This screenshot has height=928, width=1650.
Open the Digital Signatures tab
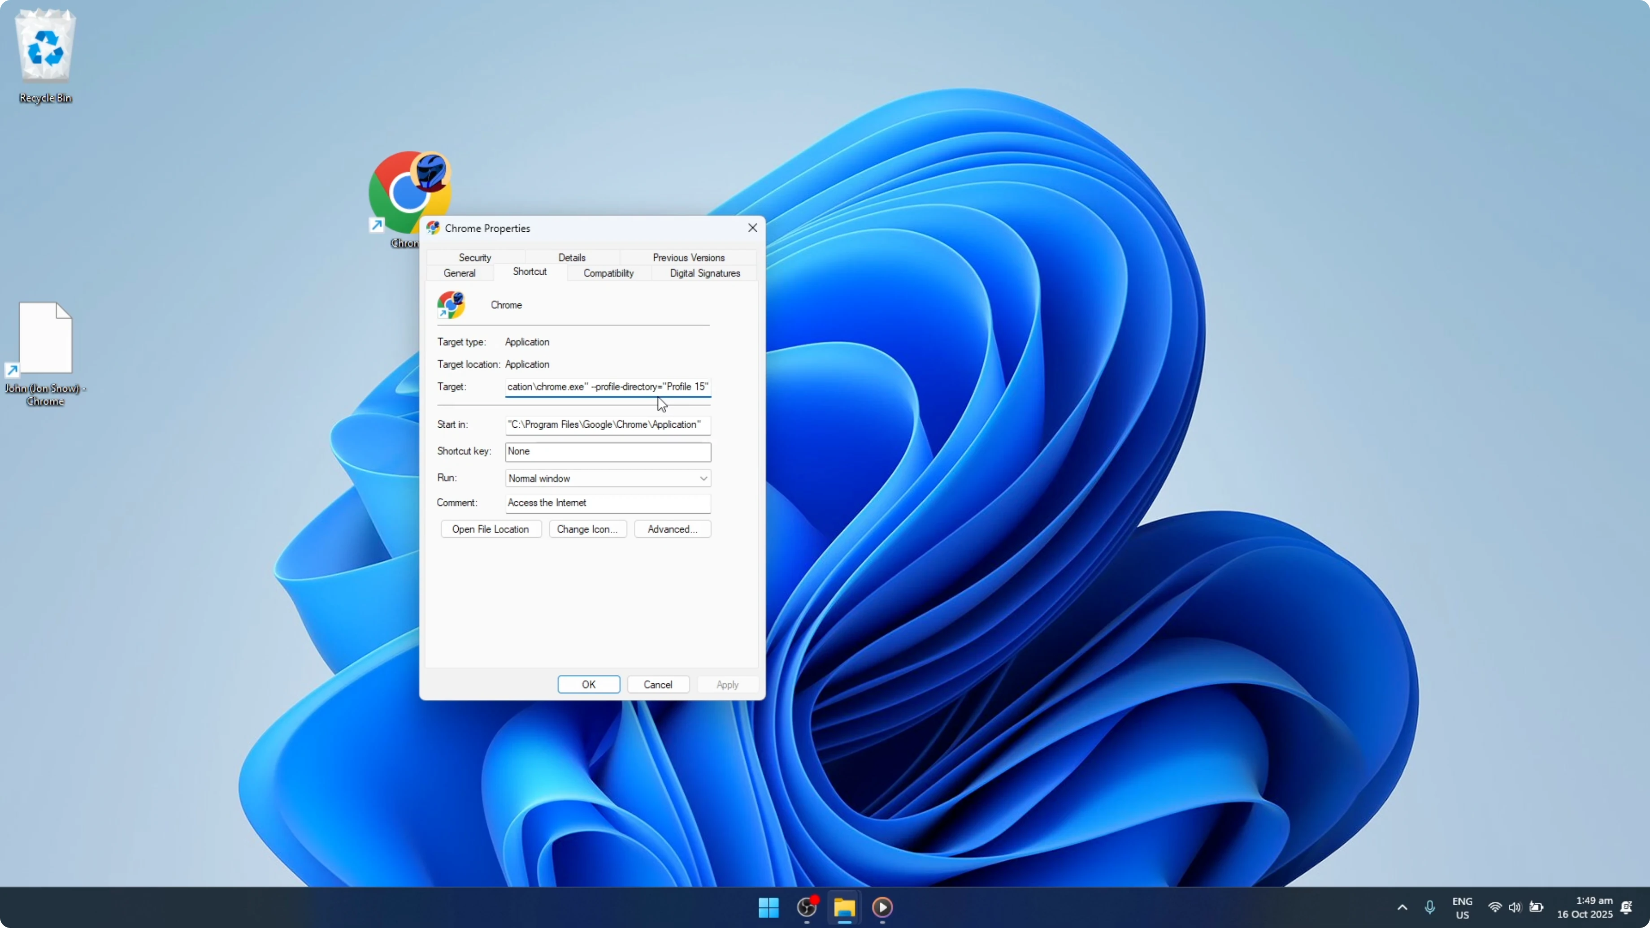point(704,273)
